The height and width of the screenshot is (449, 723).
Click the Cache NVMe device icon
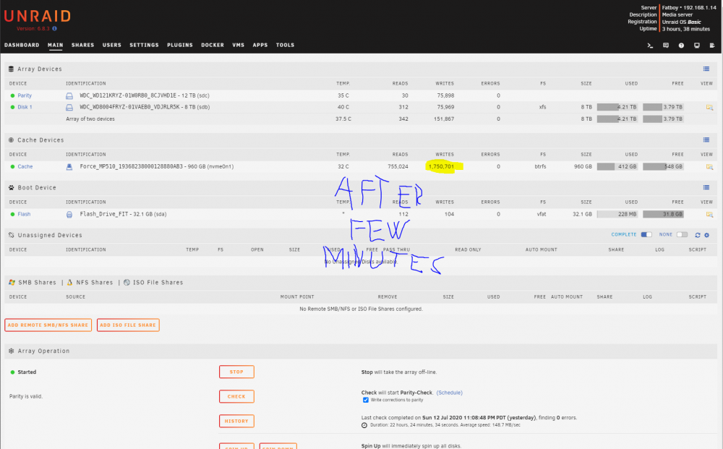[x=69, y=166]
